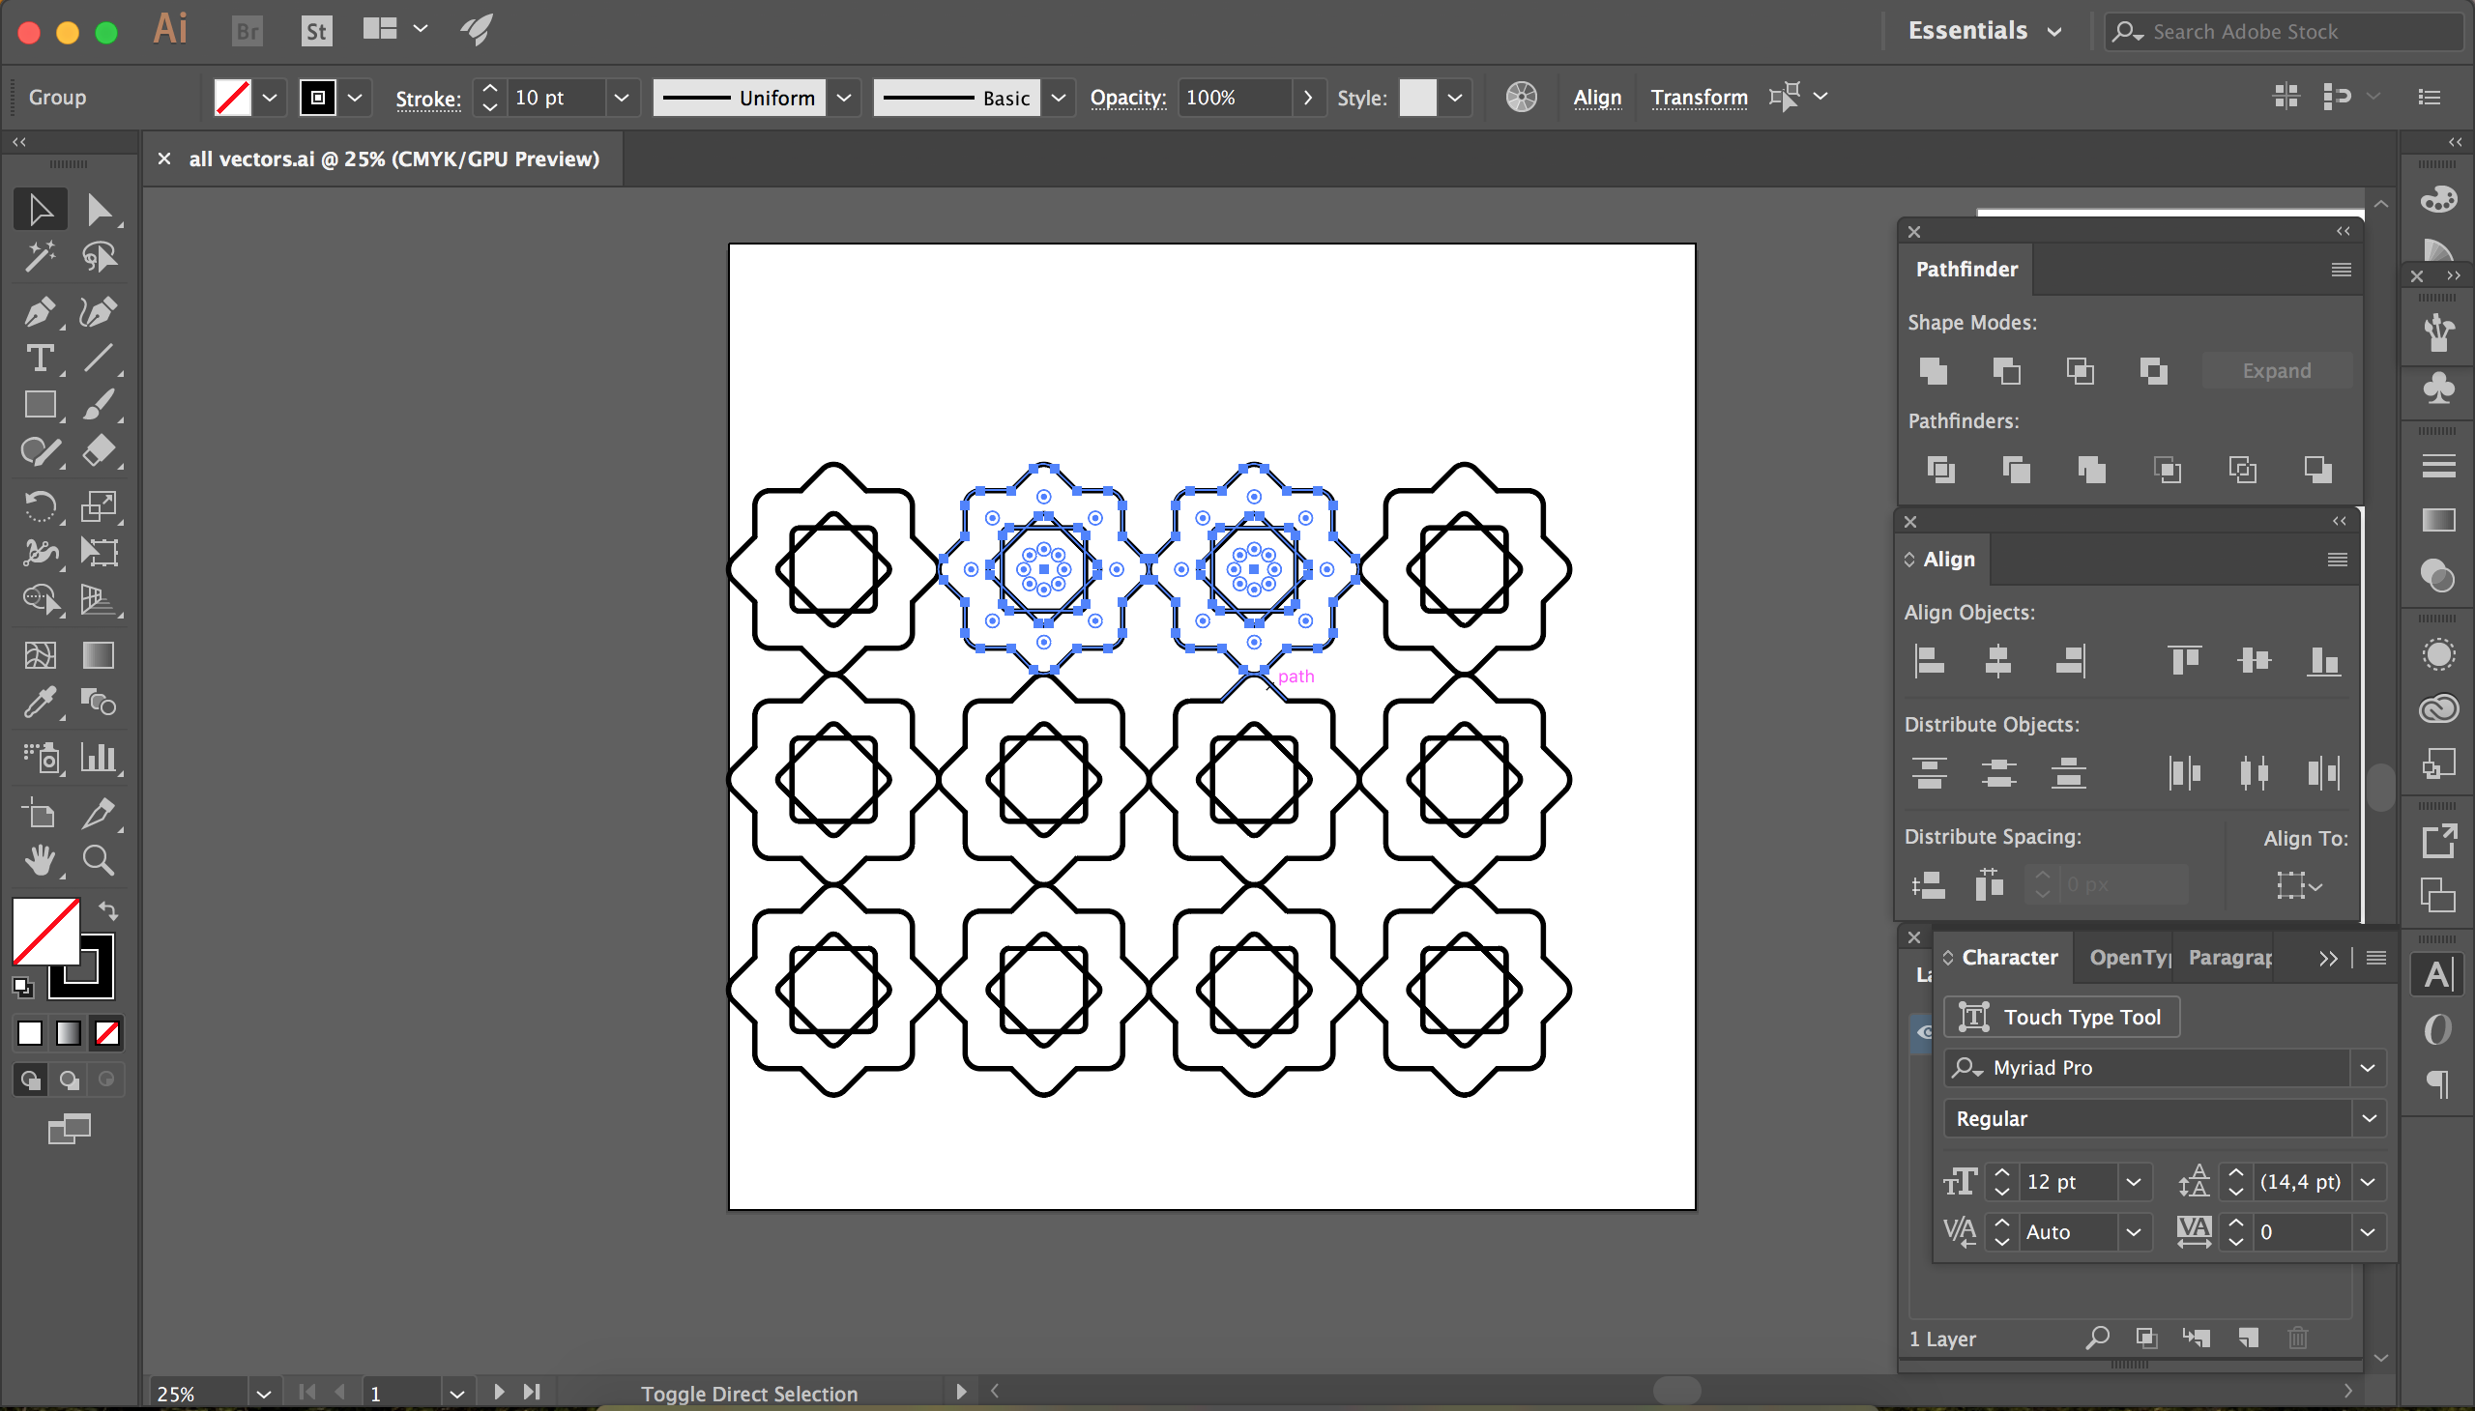Select the Eyedropper tool
The width and height of the screenshot is (2475, 1411).
[x=39, y=703]
